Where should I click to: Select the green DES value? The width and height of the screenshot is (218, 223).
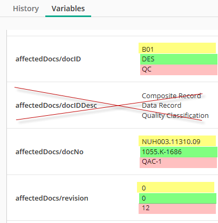tap(179, 59)
